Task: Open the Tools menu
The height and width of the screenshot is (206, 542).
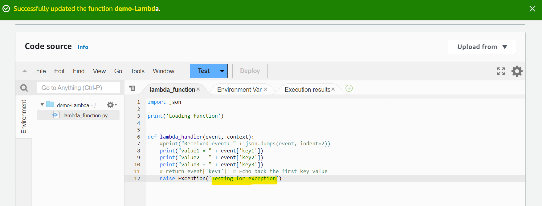Action: click(x=137, y=71)
